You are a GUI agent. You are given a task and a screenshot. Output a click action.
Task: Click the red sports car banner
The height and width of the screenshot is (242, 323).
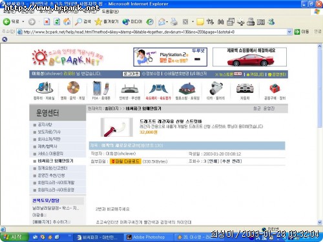249,57
